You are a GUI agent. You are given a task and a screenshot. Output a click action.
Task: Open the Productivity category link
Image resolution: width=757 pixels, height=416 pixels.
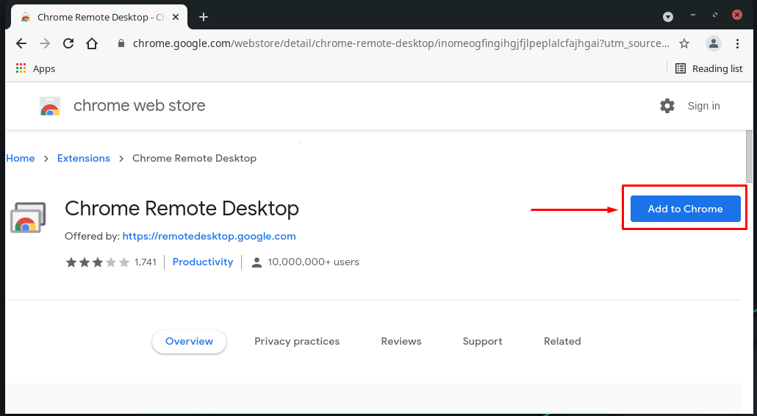click(x=203, y=262)
